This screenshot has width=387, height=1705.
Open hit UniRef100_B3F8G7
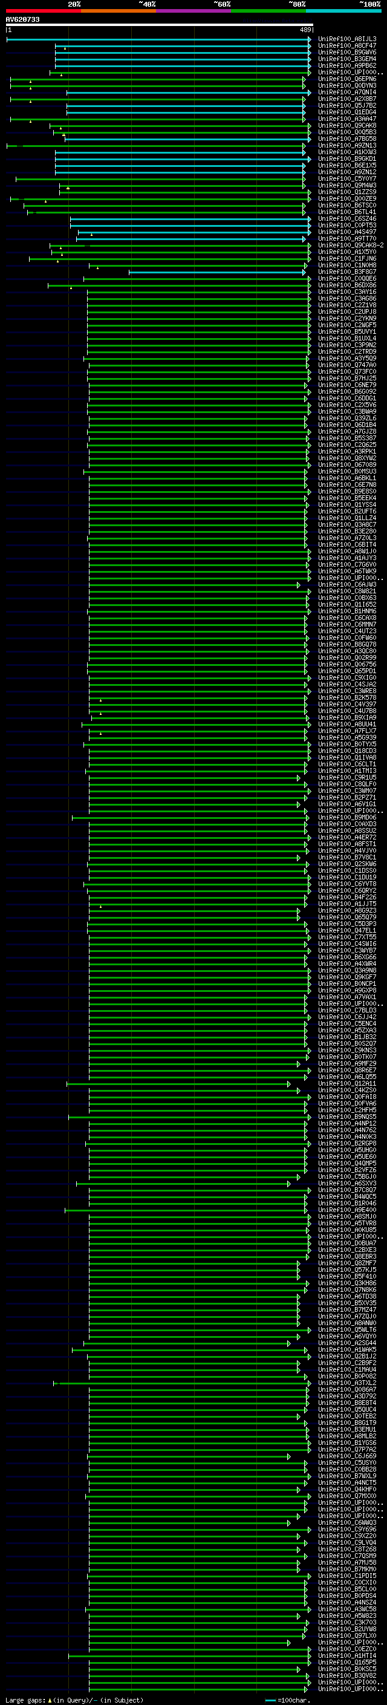tap(347, 272)
